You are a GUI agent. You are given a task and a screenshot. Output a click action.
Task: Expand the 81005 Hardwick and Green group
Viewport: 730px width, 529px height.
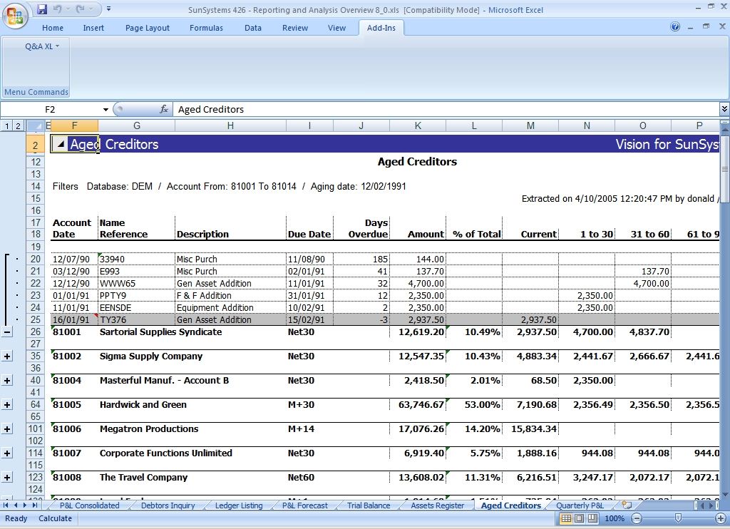tap(7, 405)
